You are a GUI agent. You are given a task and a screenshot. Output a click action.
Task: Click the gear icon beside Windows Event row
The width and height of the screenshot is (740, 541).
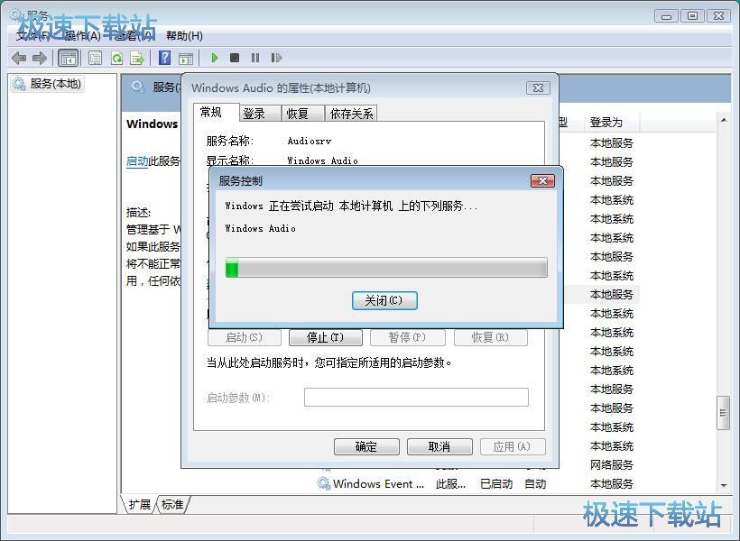[x=324, y=483]
